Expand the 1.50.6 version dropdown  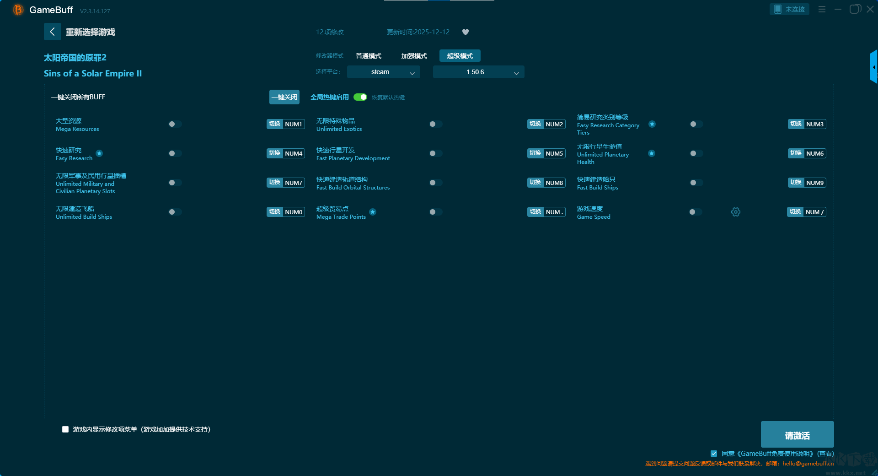click(478, 72)
